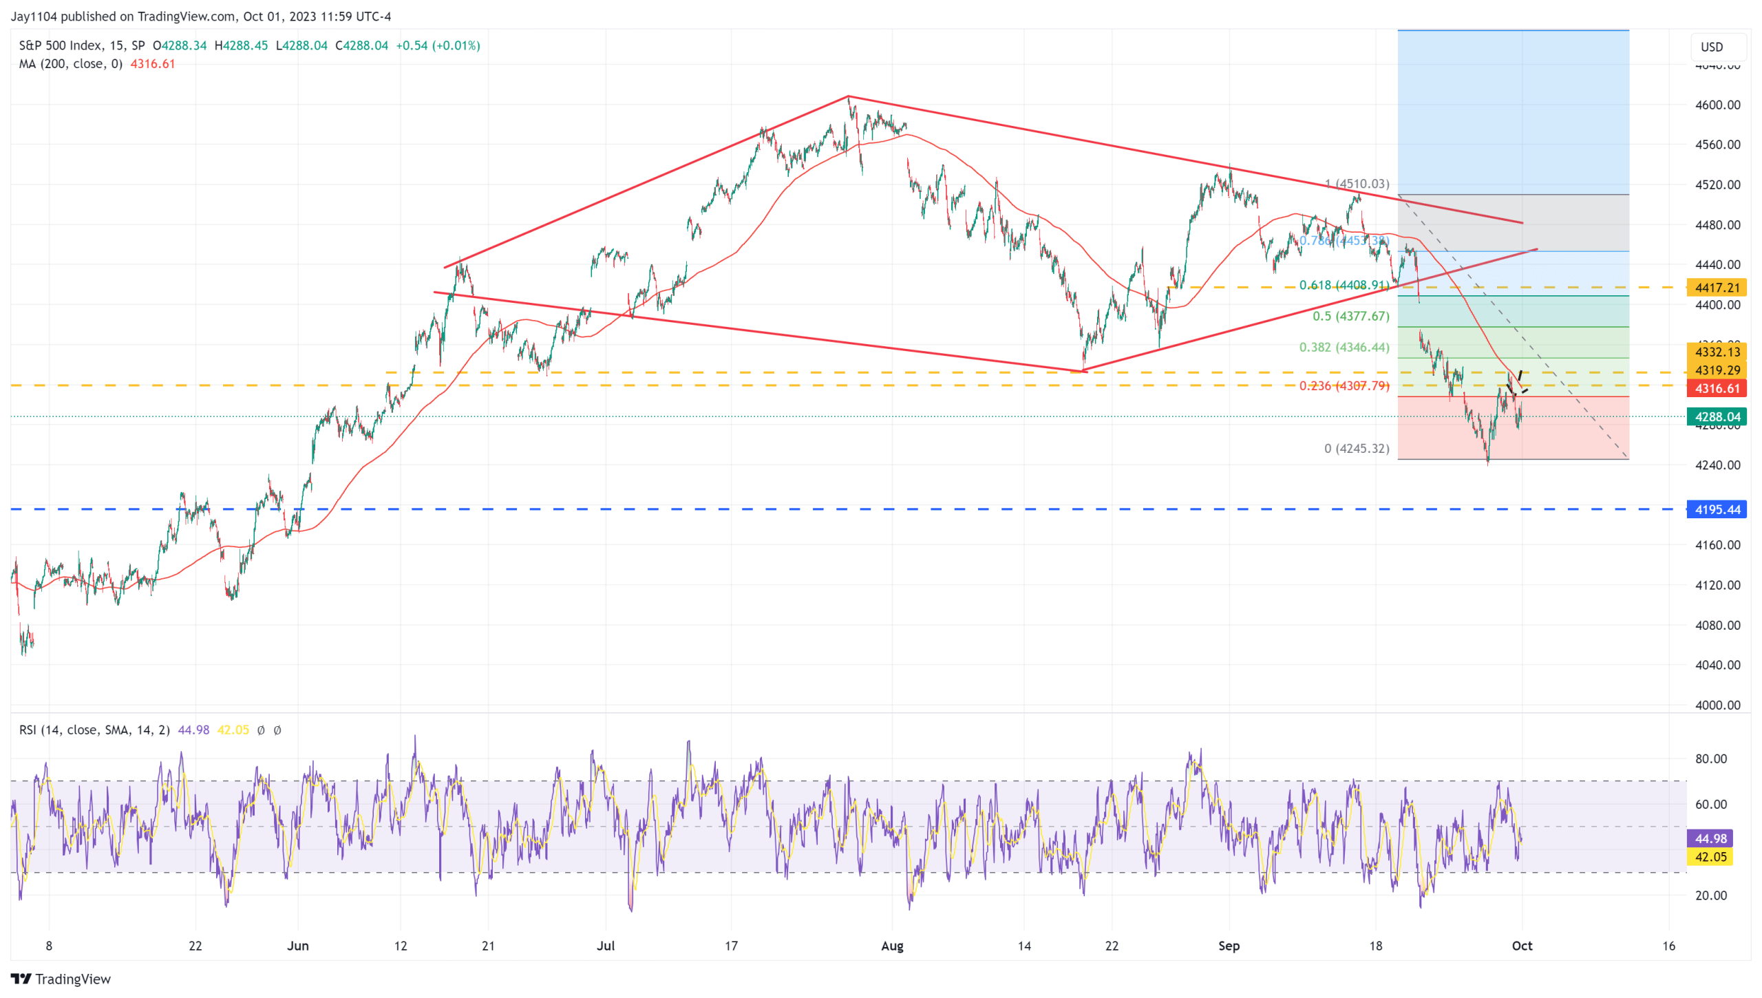Select the Fibonacci 0.5 (4377.67) level label

coord(1350,316)
